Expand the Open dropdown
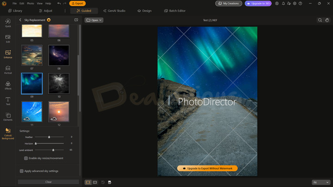The image size is (333, 187). [94, 20]
